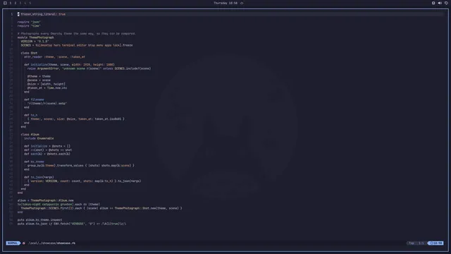The height and width of the screenshot is (254, 451).
Task: Click the NORMAL mode indicator
Action: pyautogui.click(x=13, y=243)
